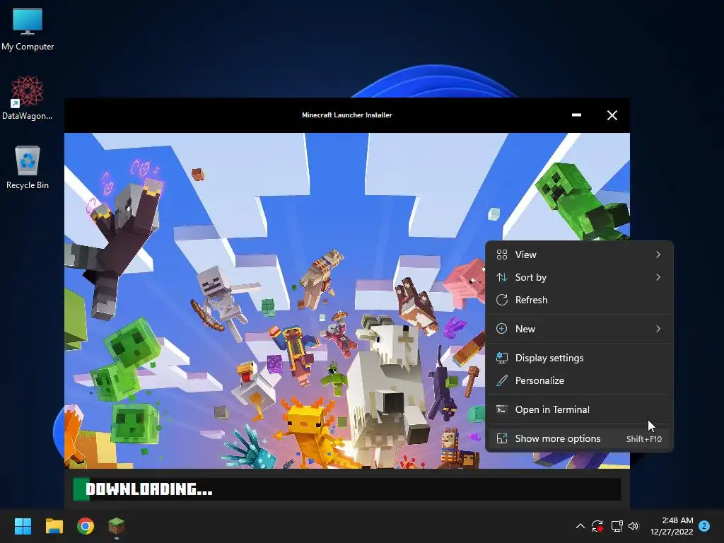Screen dimensions: 724x543
Task: Select Open in Terminal
Action: point(580,409)
